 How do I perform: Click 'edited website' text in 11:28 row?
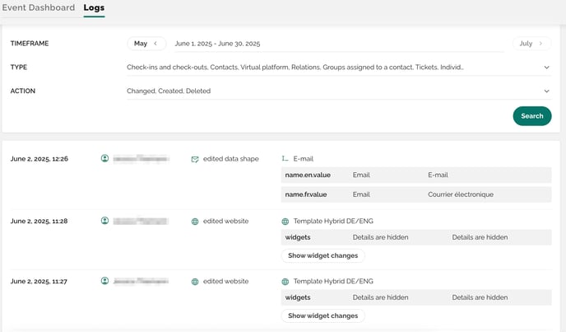click(x=226, y=221)
